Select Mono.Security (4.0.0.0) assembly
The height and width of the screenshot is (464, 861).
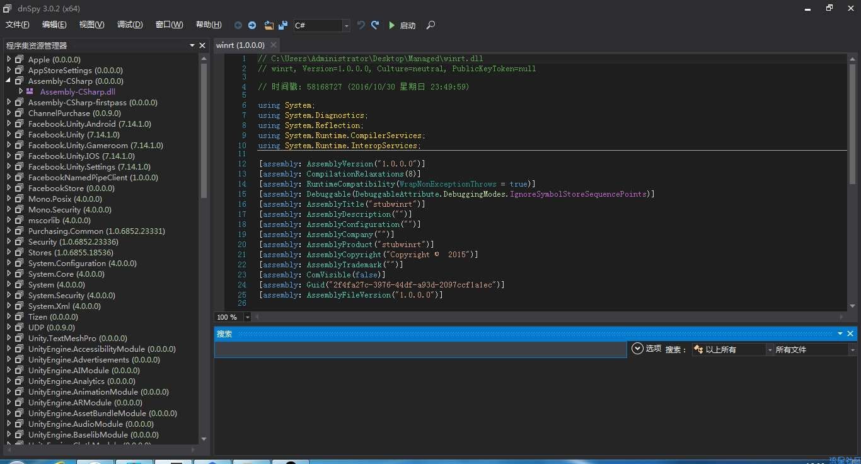point(69,209)
